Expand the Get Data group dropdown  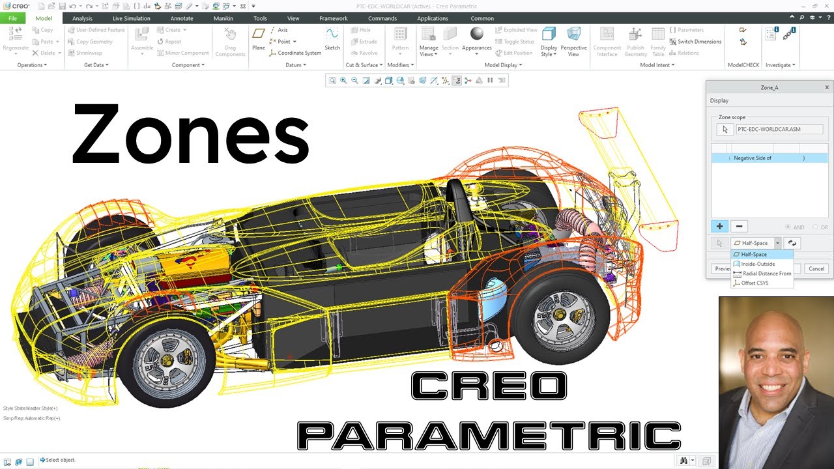tap(96, 65)
